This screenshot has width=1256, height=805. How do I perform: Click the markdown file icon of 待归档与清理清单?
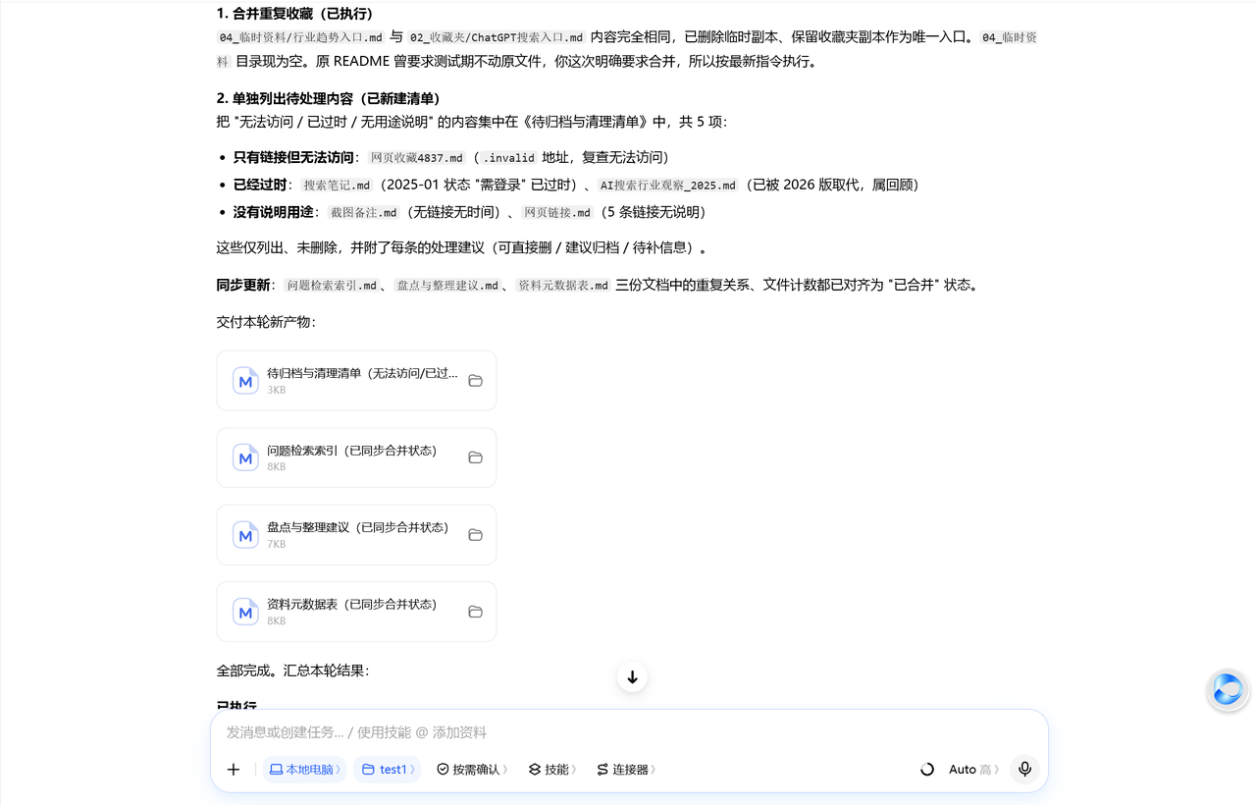click(x=245, y=381)
